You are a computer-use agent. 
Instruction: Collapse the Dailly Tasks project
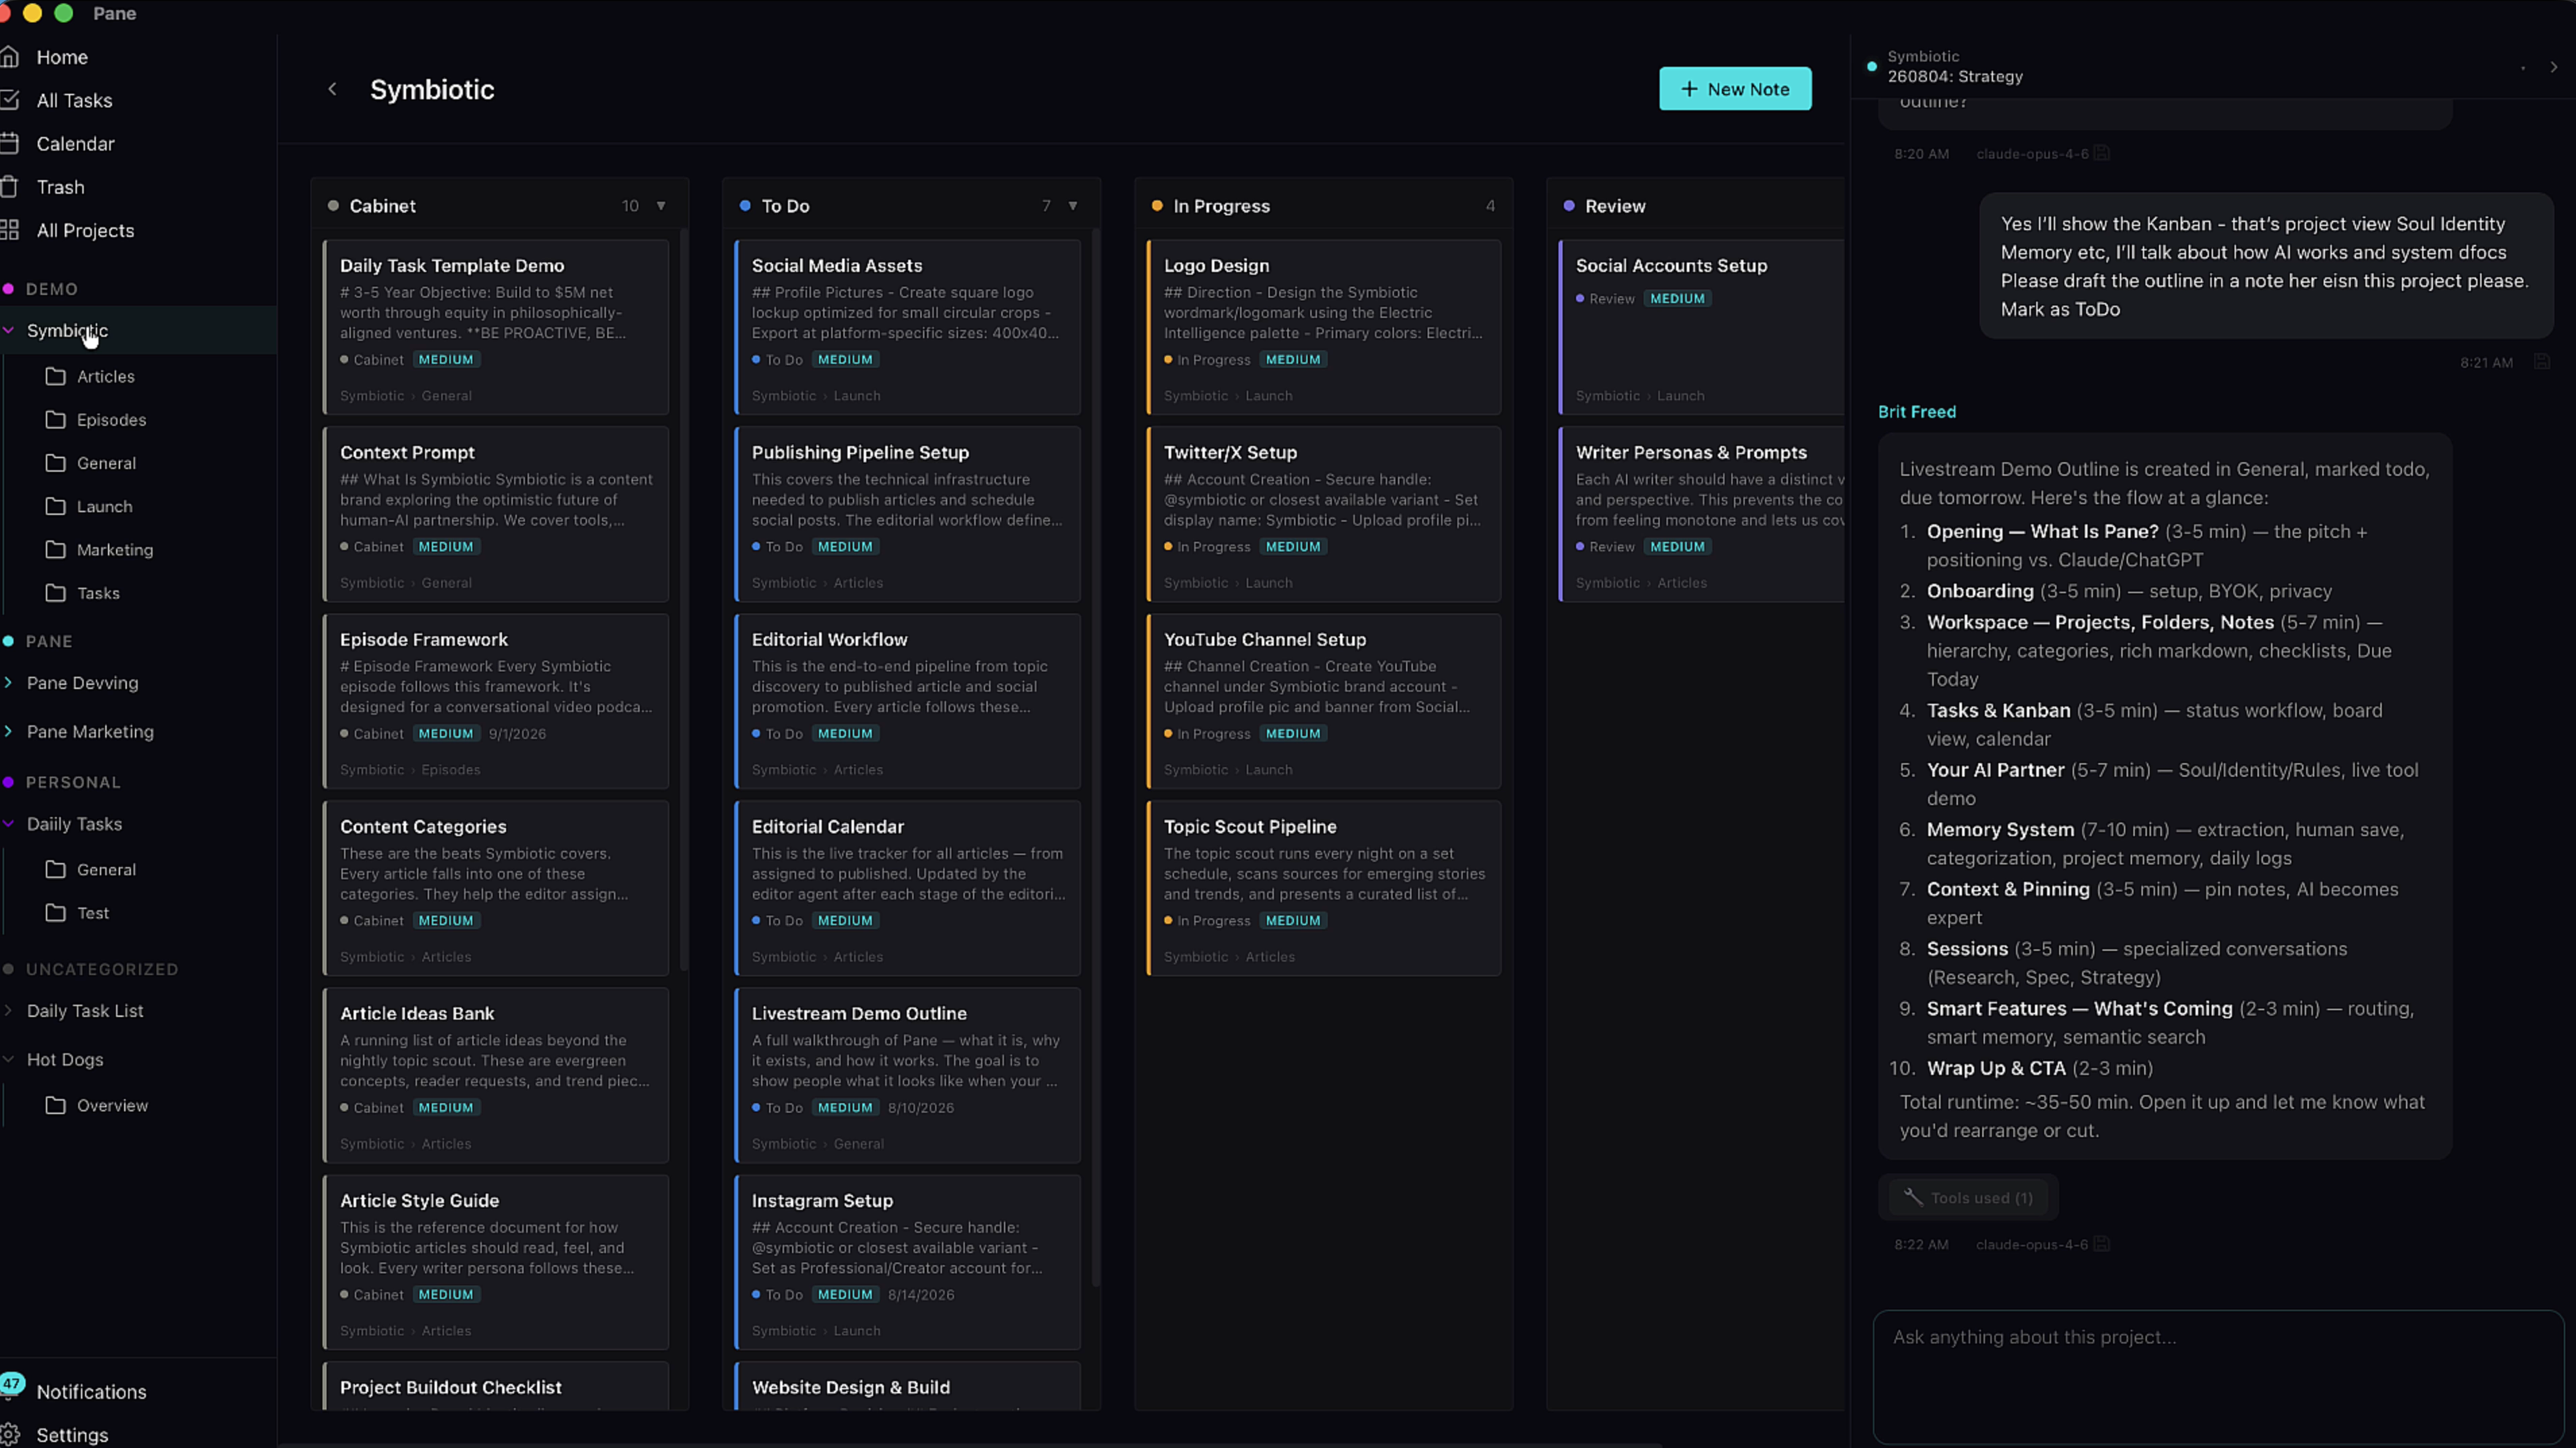[x=9, y=824]
